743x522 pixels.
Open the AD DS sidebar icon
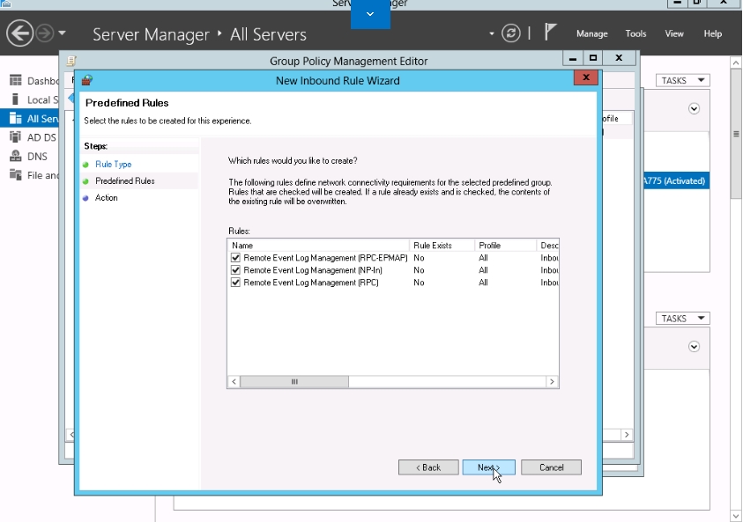(x=15, y=137)
